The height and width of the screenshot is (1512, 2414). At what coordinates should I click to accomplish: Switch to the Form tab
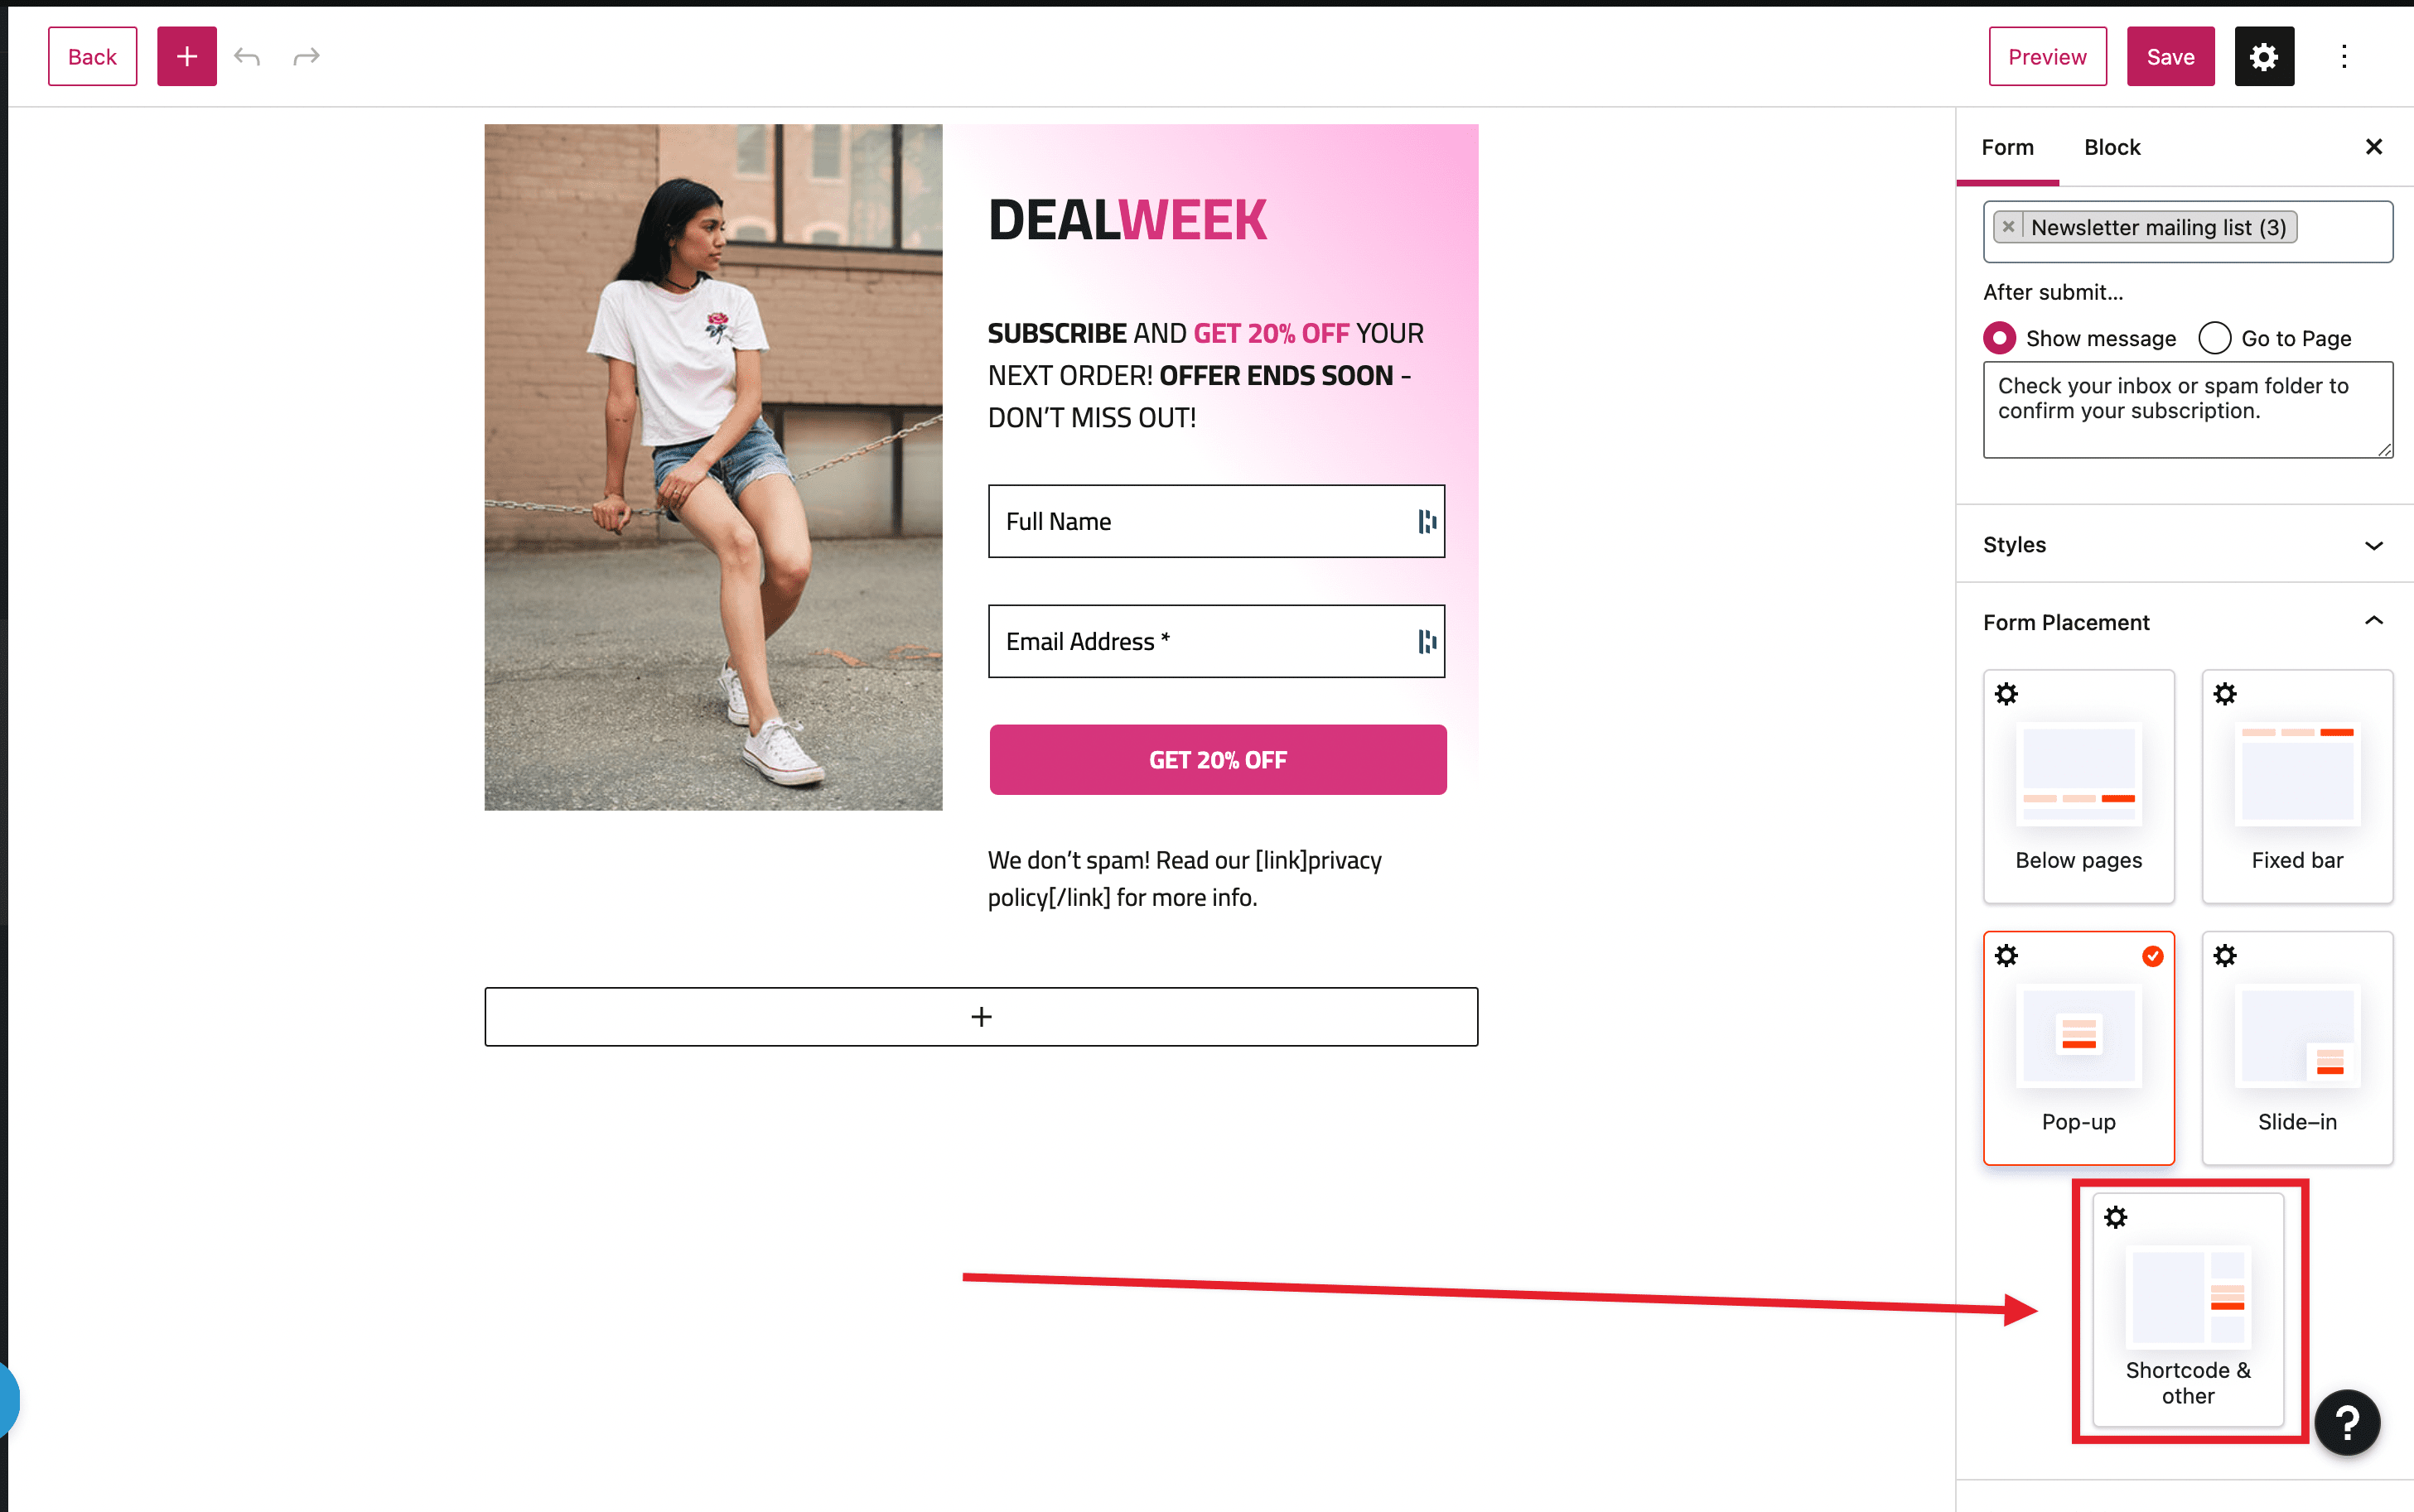(2006, 147)
